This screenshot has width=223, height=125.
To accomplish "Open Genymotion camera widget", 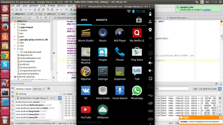I will click(150, 30).
